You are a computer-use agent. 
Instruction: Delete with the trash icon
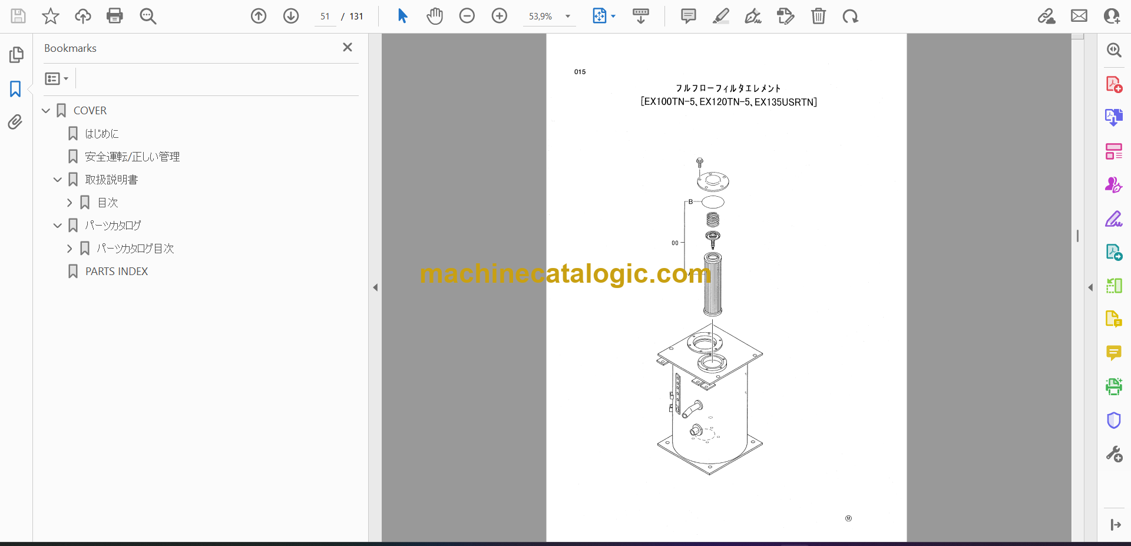819,16
